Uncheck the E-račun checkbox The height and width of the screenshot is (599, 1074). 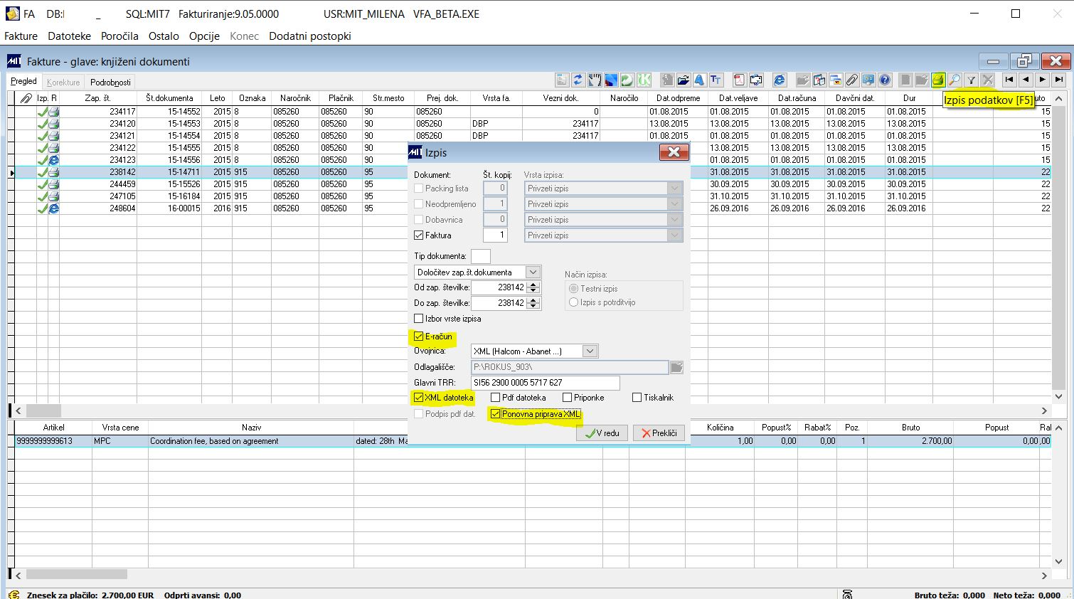[419, 336]
